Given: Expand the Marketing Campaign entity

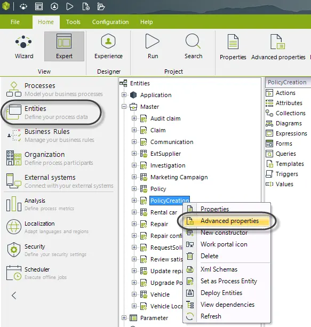Looking at the screenshot, I should [134, 177].
